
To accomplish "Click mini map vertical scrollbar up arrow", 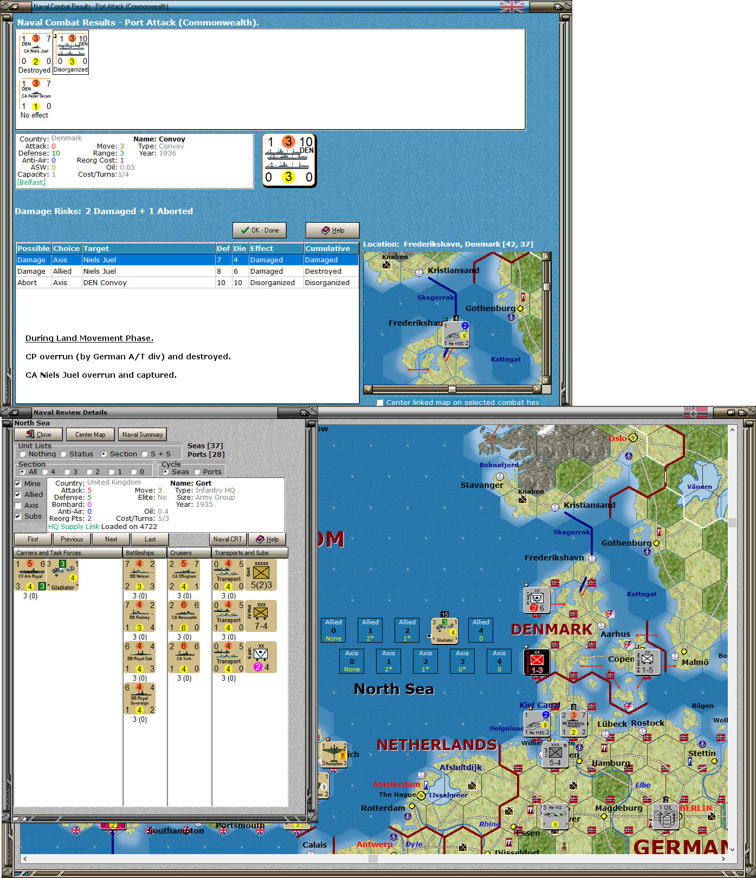I will [x=546, y=256].
